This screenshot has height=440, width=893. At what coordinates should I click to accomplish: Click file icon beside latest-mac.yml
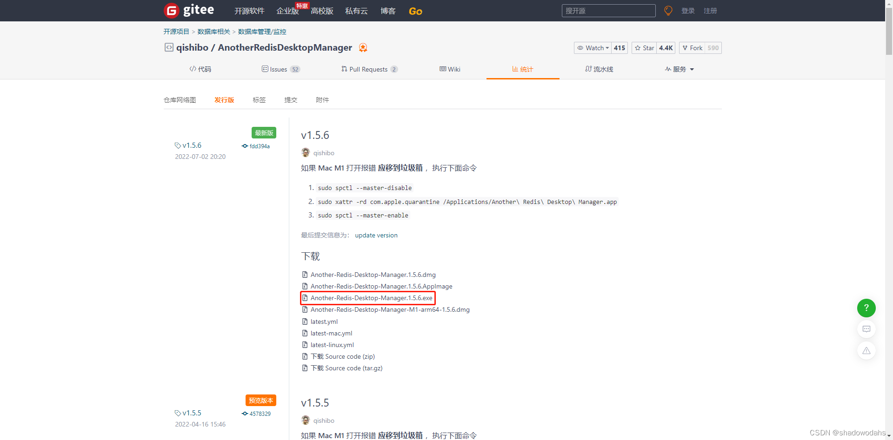[305, 333]
